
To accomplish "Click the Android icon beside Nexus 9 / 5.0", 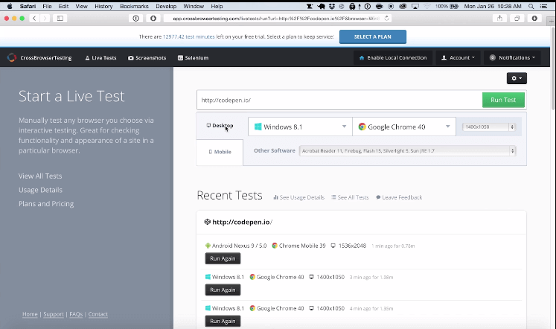I will coord(208,246).
